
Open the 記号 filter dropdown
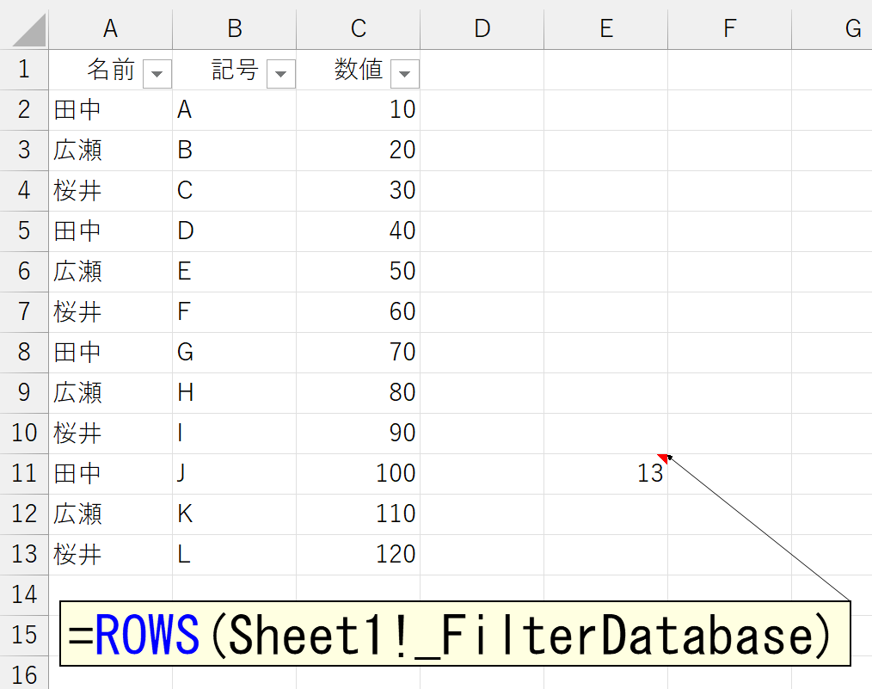tap(280, 75)
